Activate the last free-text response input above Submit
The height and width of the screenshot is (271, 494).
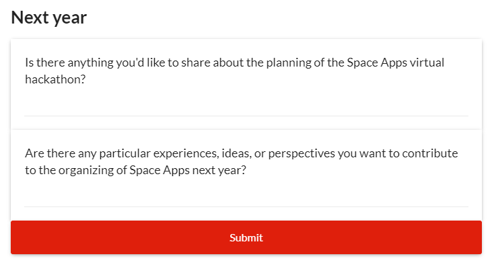coord(246,197)
